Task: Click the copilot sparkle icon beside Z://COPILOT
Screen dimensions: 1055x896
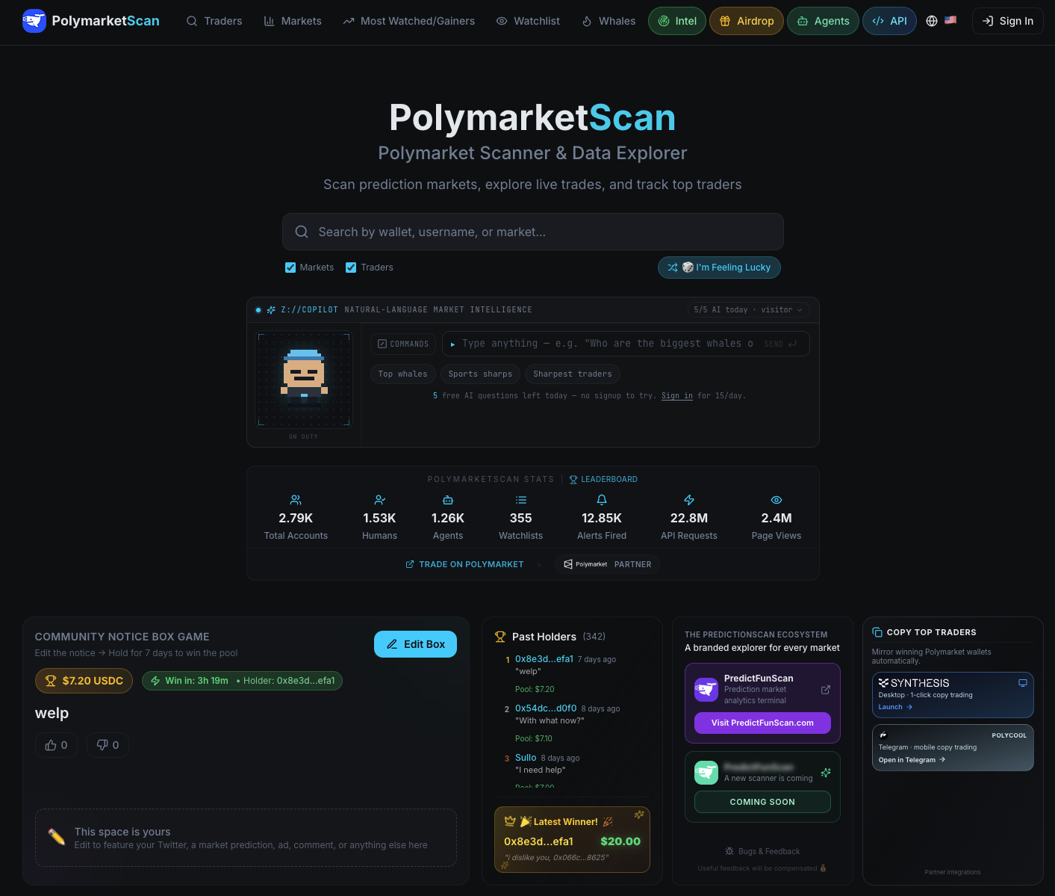Action: point(271,309)
